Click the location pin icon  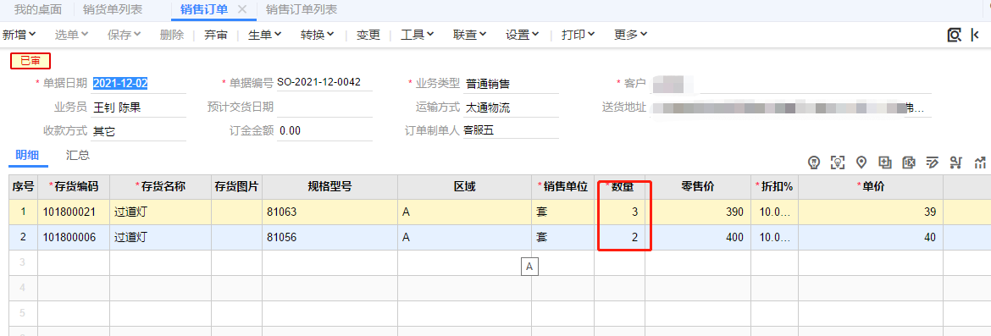click(x=861, y=162)
